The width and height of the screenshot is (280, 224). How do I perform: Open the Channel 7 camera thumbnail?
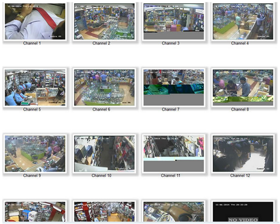point(174,88)
